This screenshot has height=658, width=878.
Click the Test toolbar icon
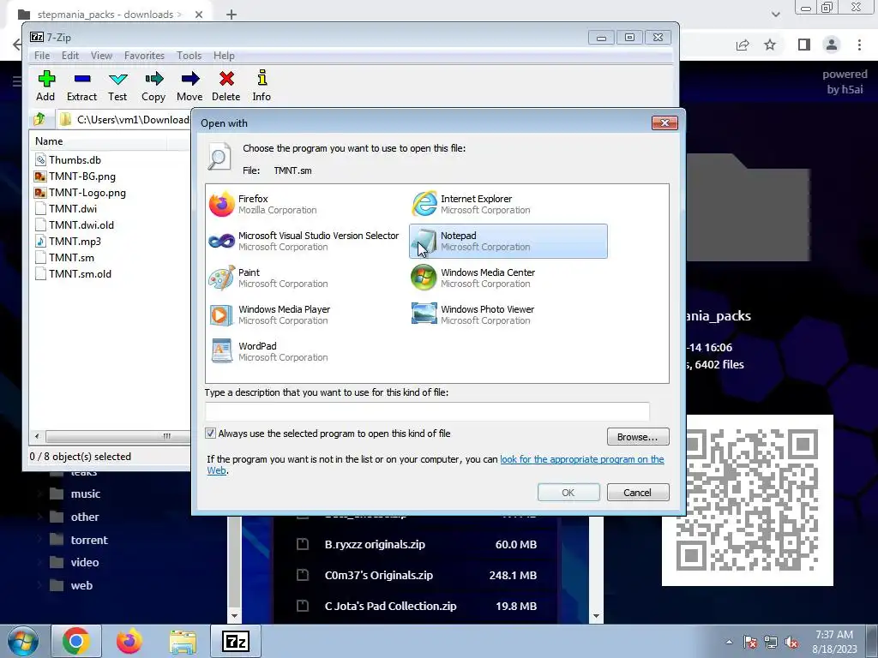pyautogui.click(x=117, y=86)
